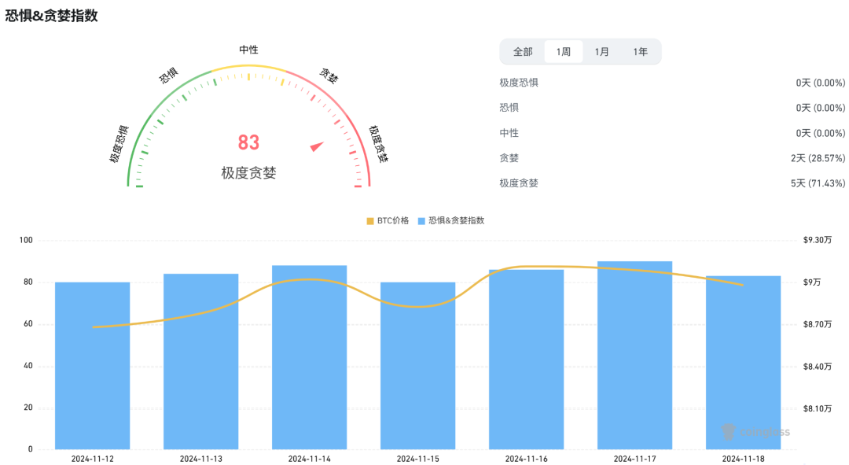Click the bar for 2024-11-13
Image resolution: width=849 pixels, height=465 pixels.
(201, 361)
